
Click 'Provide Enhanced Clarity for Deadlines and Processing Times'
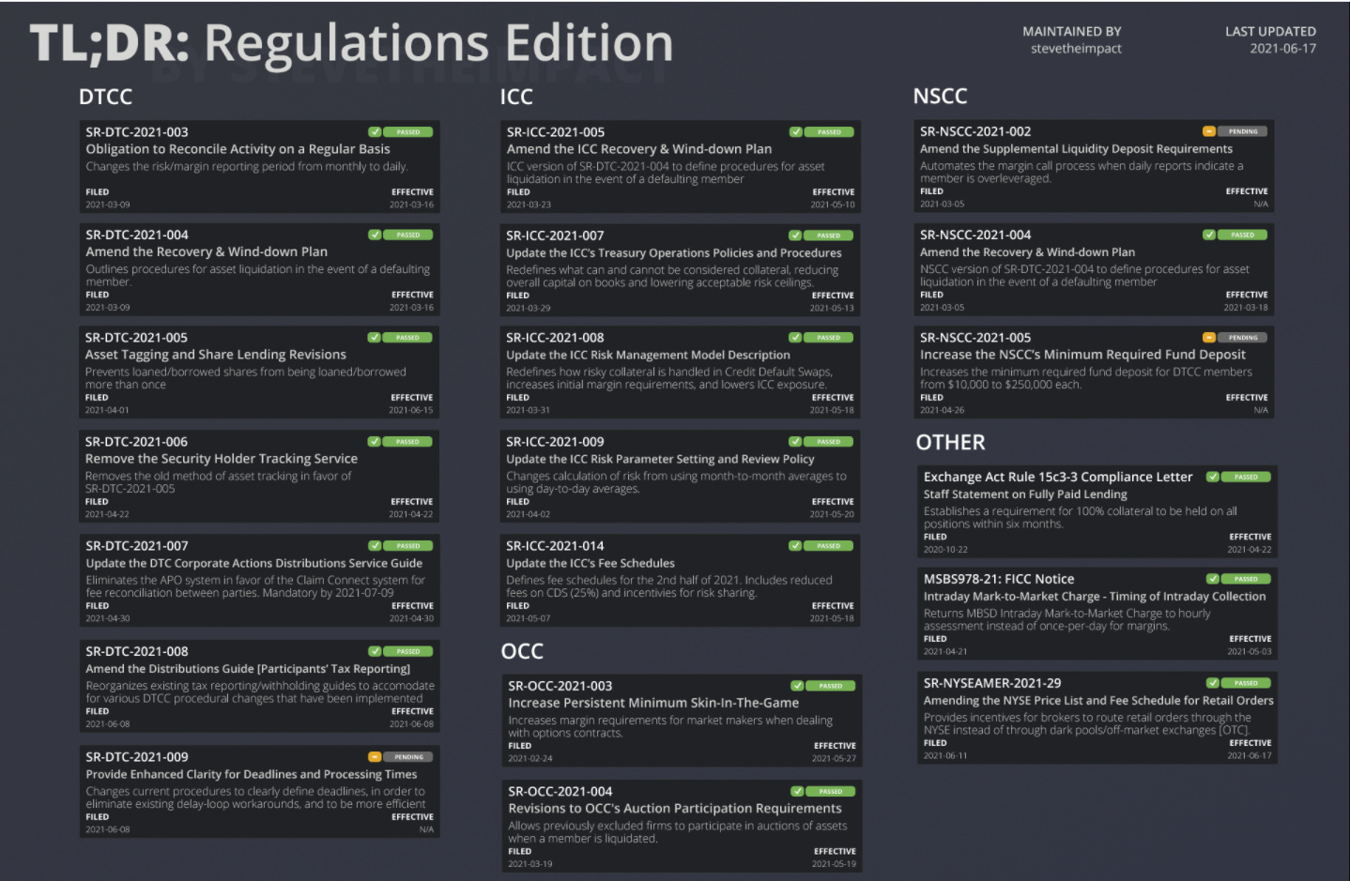[x=252, y=774]
